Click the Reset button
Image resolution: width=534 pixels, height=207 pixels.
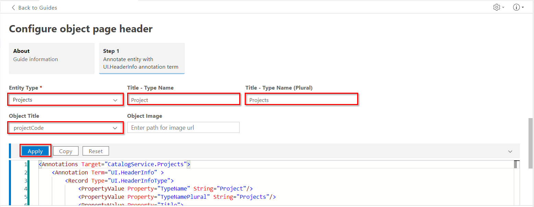pos(96,151)
